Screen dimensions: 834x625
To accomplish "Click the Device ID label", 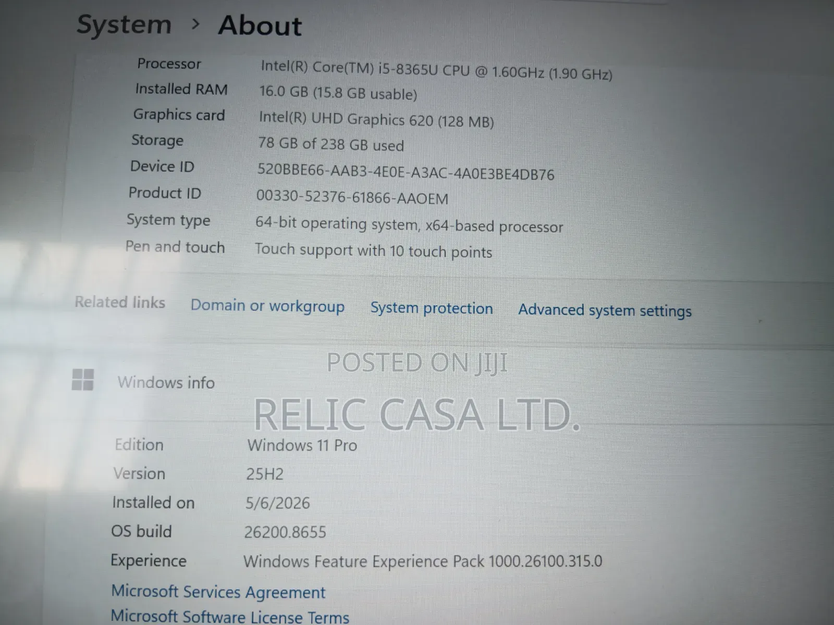I will [162, 166].
